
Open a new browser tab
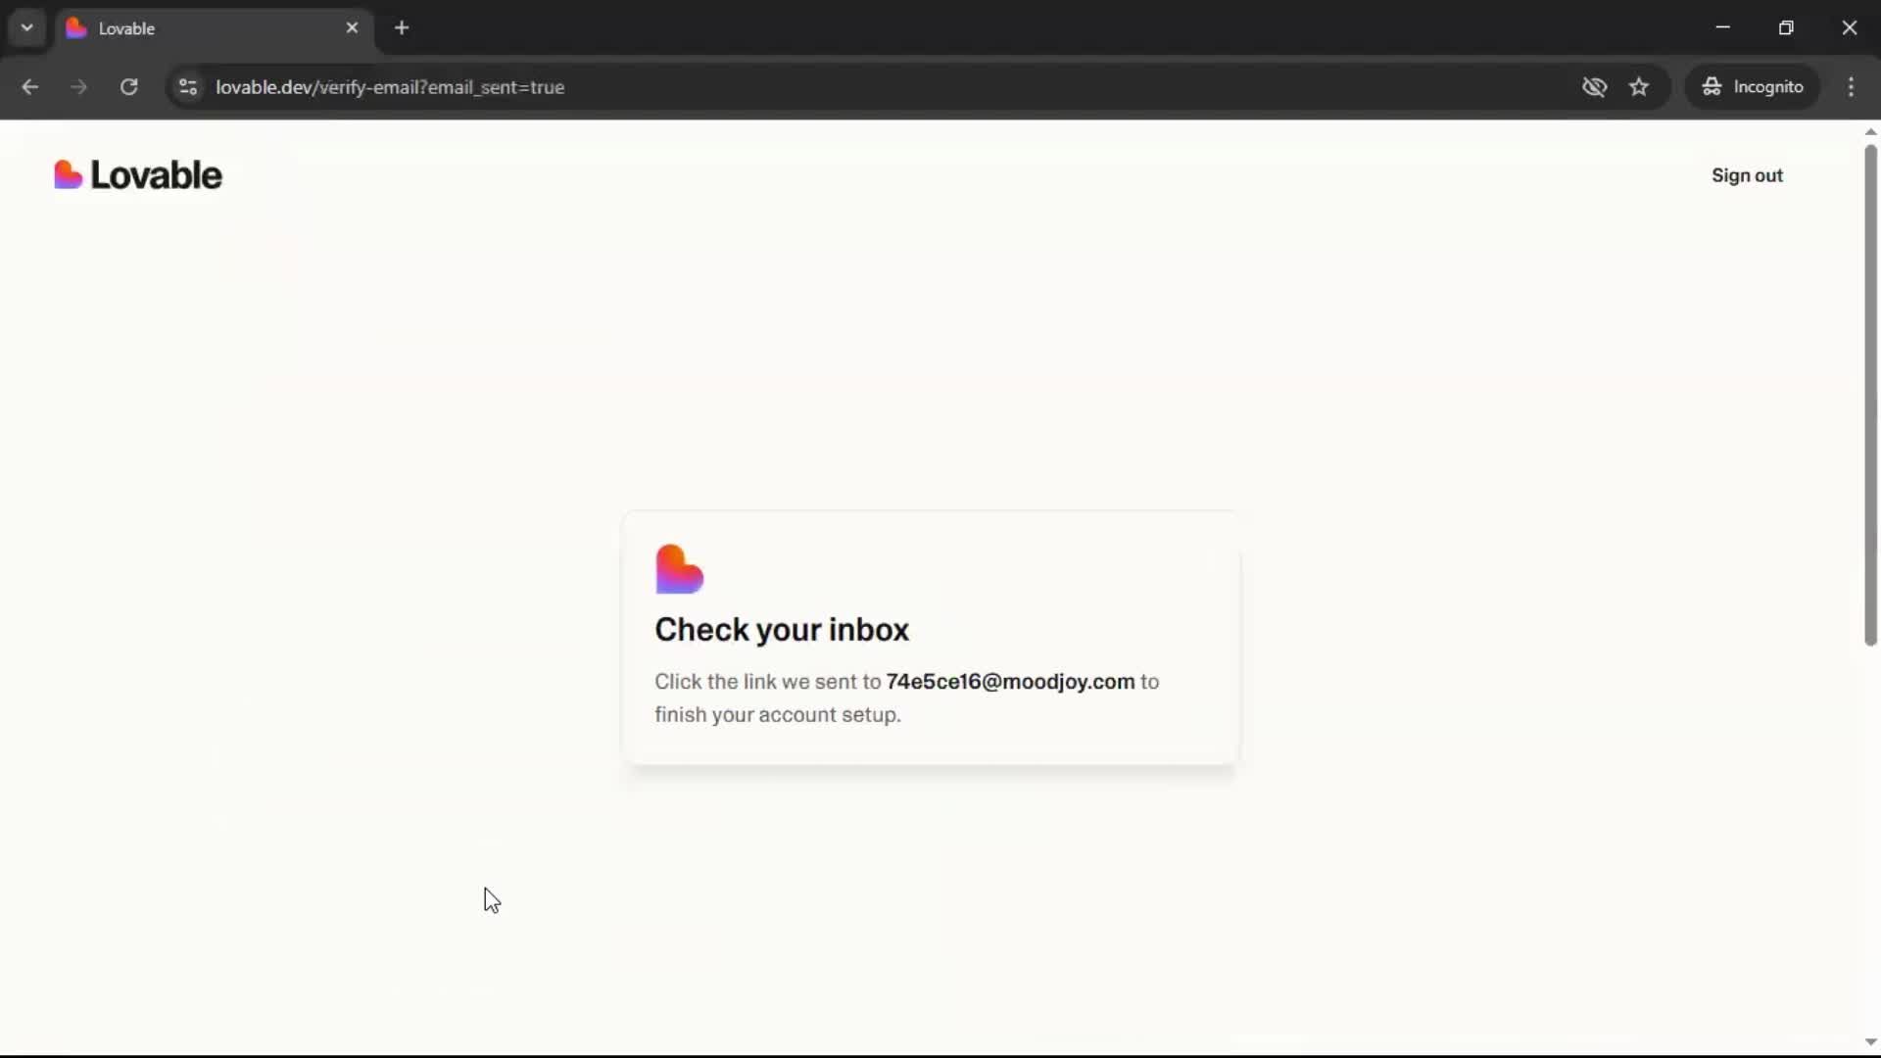(x=402, y=28)
